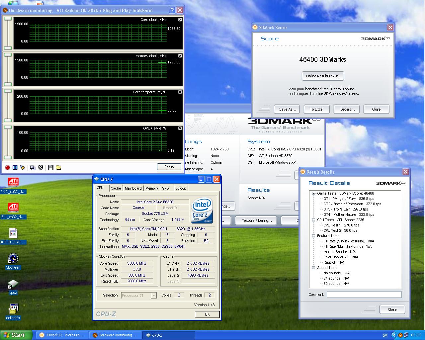This screenshot has height=340, width=425.
Task: Click the 3DMark Score window title icon
Action: point(255,28)
